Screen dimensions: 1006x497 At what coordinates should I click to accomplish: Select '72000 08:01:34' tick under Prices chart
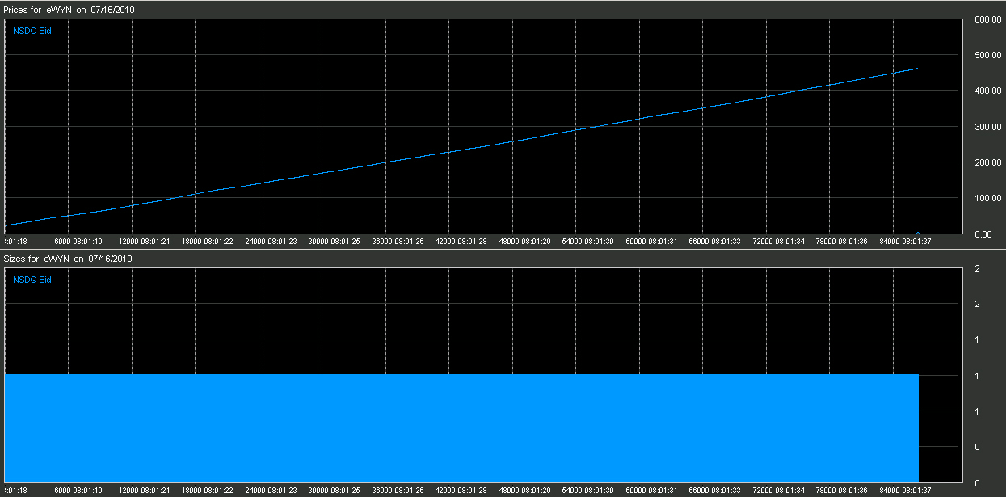(778, 242)
